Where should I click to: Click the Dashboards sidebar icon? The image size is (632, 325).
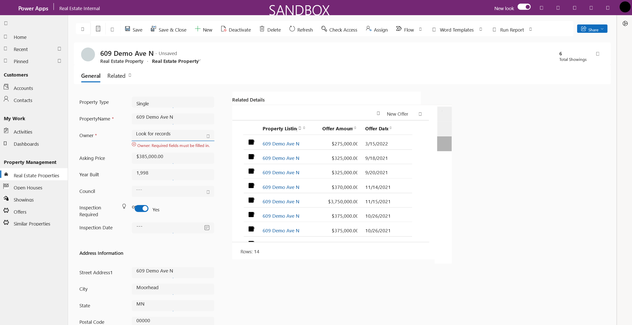click(x=6, y=143)
